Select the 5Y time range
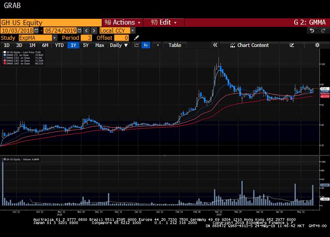The width and height of the screenshot is (330, 237). pos(86,45)
